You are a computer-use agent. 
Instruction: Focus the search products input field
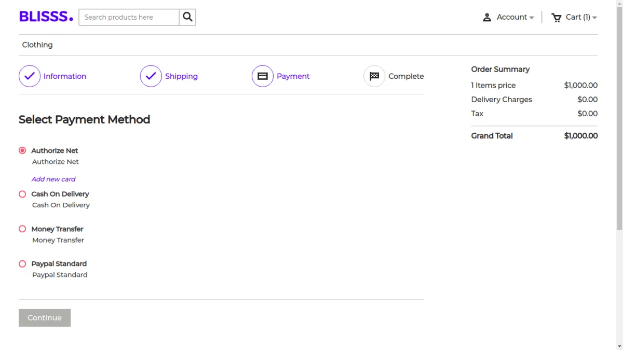[x=129, y=17]
